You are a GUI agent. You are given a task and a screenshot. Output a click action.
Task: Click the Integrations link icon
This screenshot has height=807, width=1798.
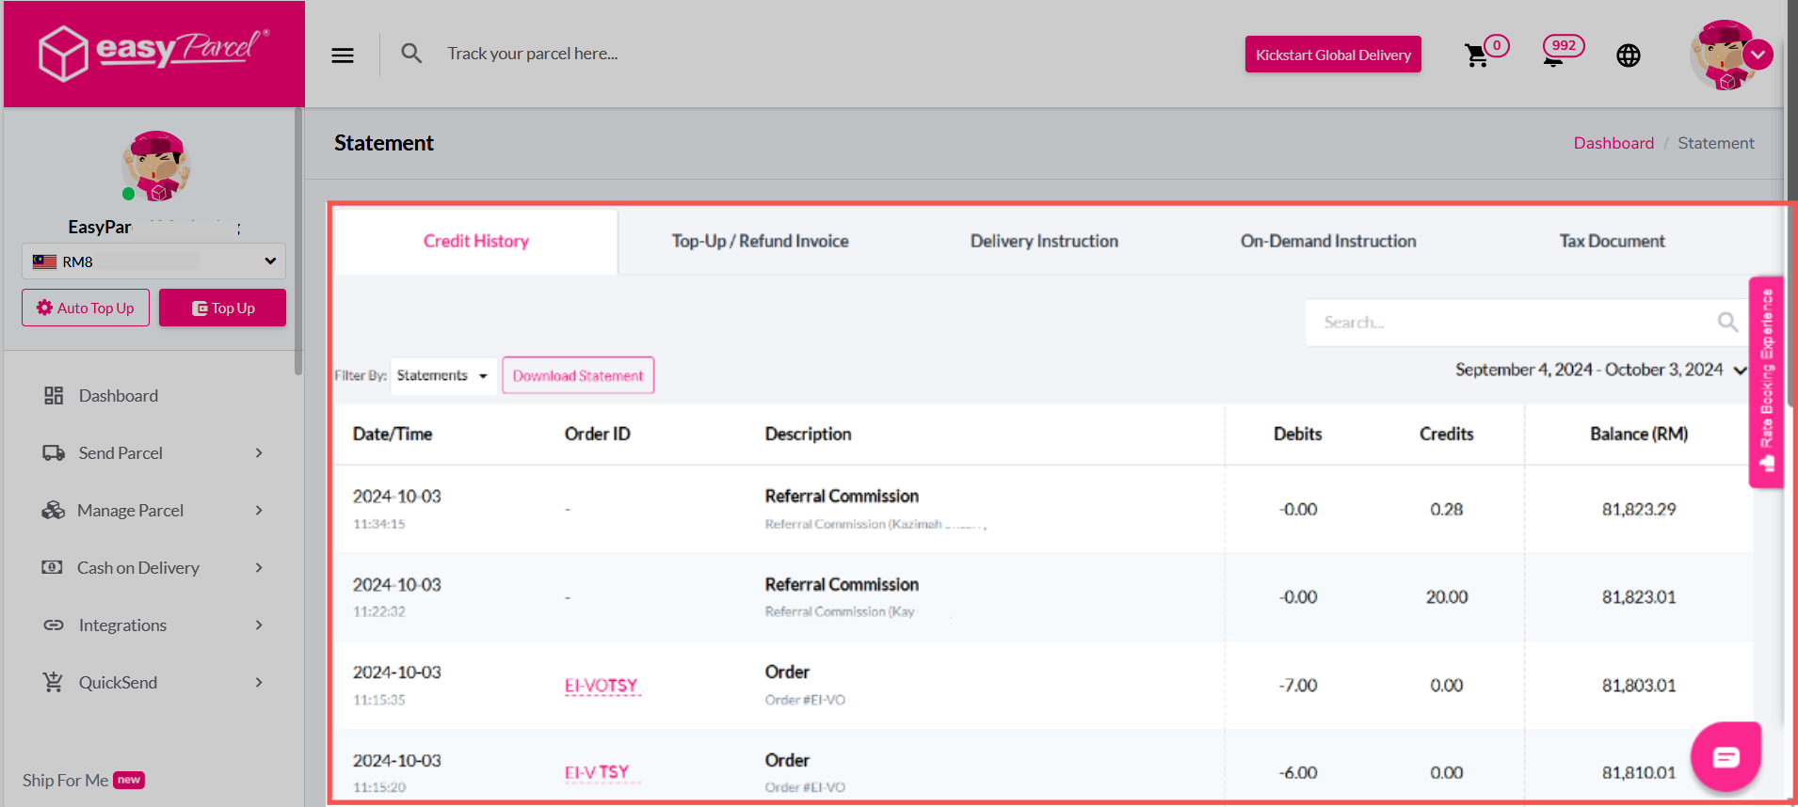click(54, 625)
